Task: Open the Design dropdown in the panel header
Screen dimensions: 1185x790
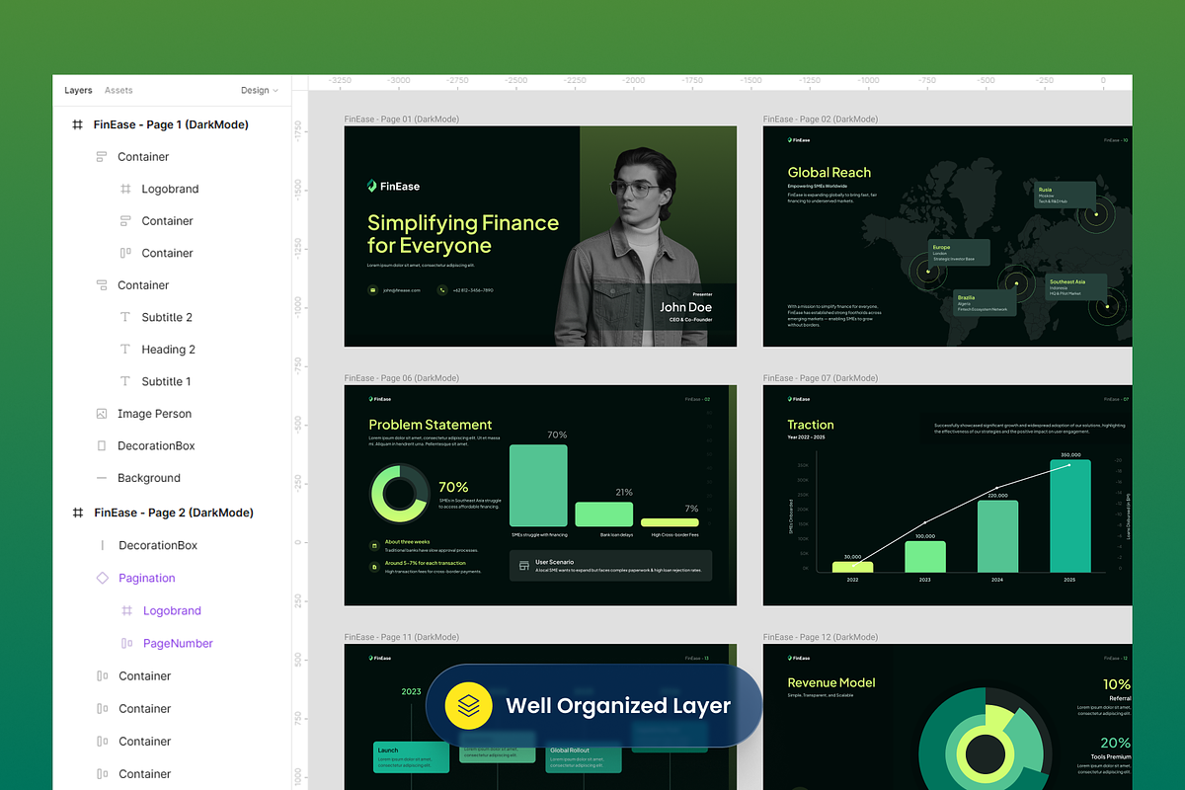Action: click(x=259, y=90)
